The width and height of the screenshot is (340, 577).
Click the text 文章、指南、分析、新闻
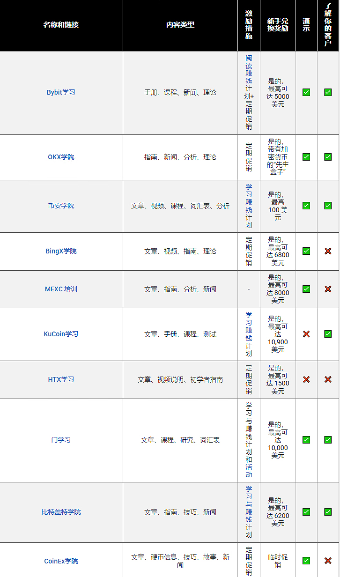pyautogui.click(x=180, y=289)
